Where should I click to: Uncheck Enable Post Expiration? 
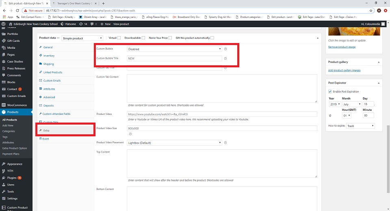(x=330, y=91)
